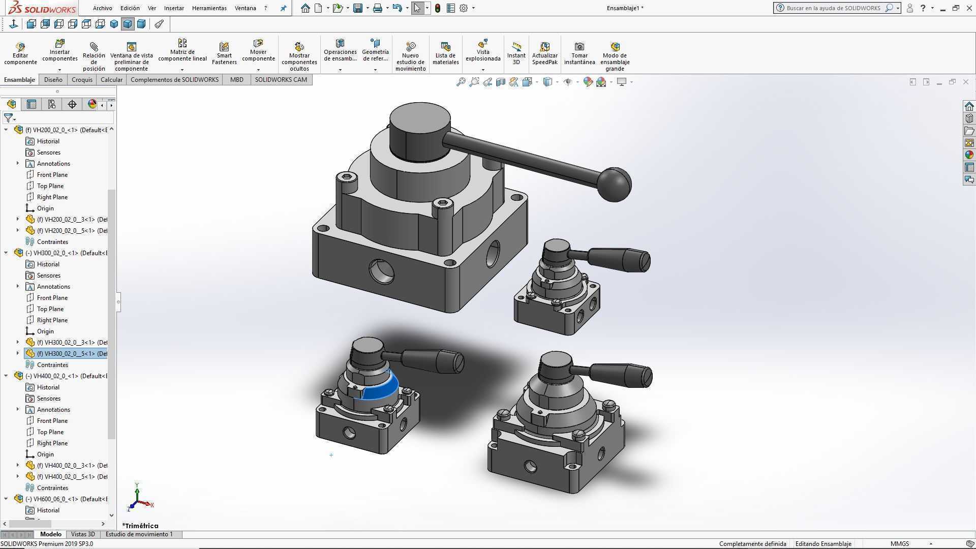This screenshot has height=549, width=976.
Task: Select Origin under VH400_02_0
Action: pos(45,454)
